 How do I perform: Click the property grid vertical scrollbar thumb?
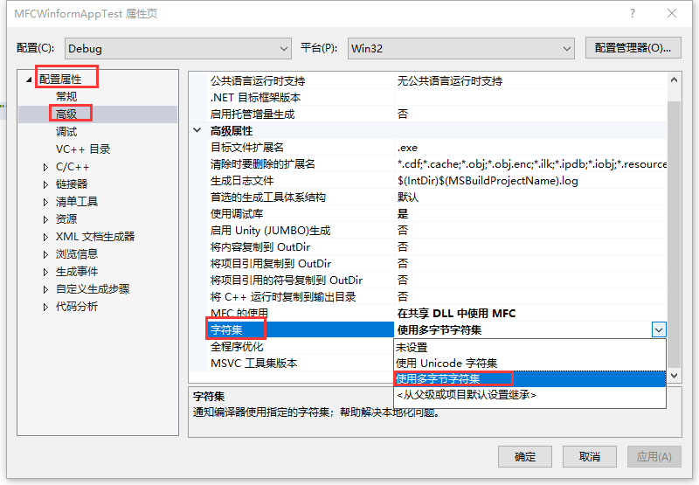click(x=674, y=233)
